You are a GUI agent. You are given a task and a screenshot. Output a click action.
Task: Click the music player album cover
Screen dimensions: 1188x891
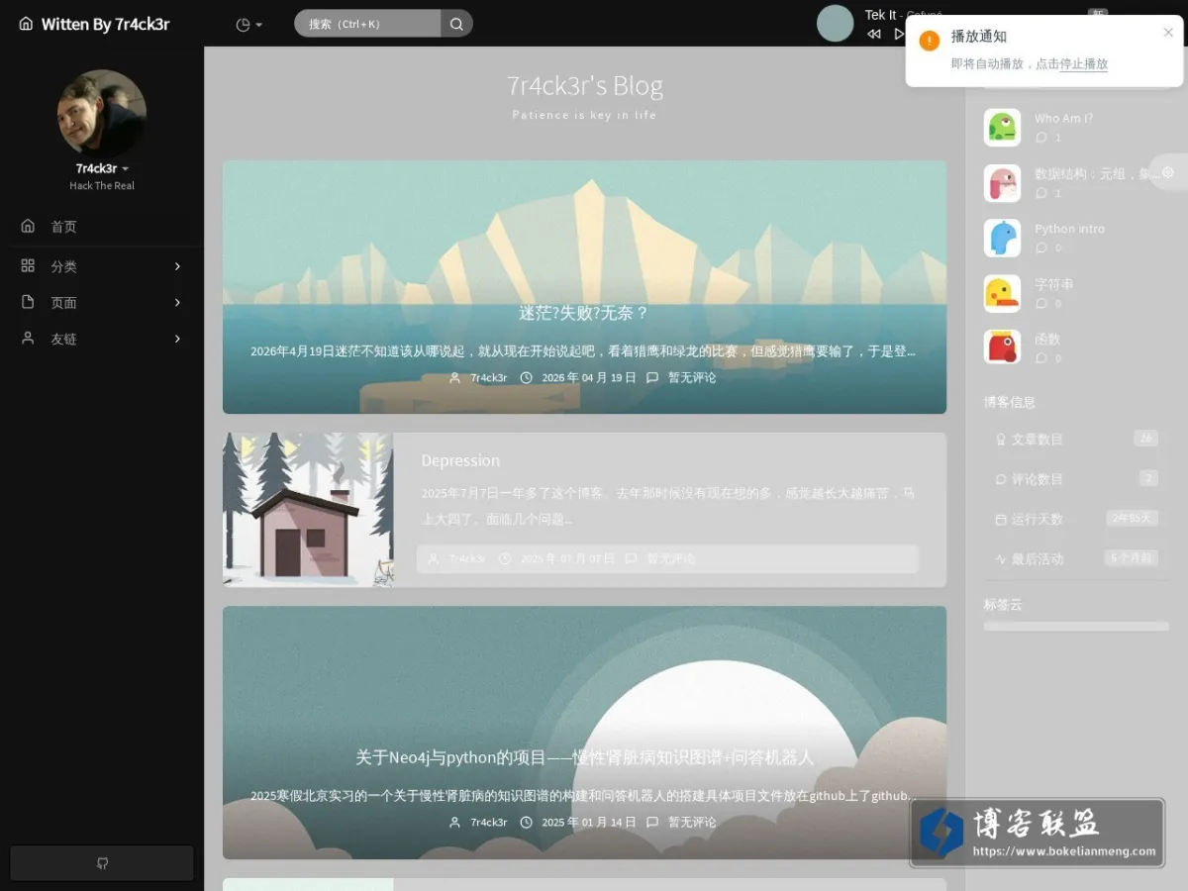coord(835,24)
